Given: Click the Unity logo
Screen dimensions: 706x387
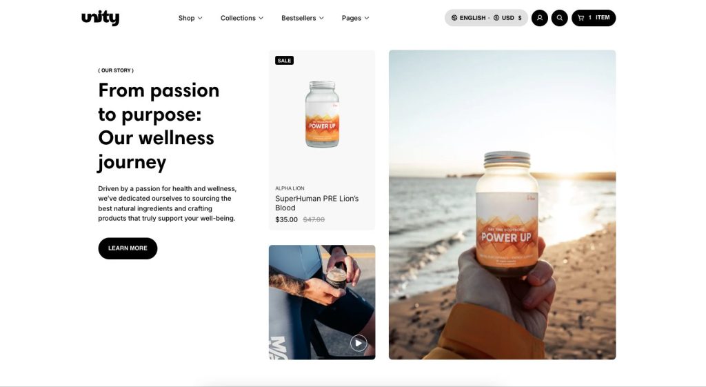Looking at the screenshot, I should pyautogui.click(x=101, y=18).
